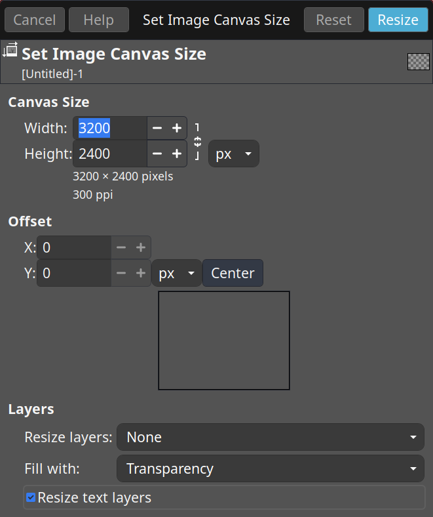Click the image preview thumbnail in header
This screenshot has height=517, width=433.
418,62
